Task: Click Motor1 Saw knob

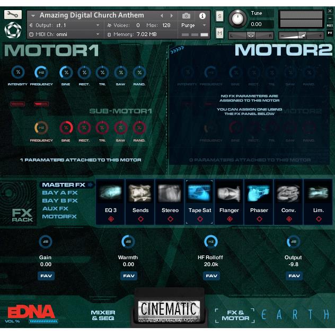Action: pyautogui.click(x=121, y=73)
